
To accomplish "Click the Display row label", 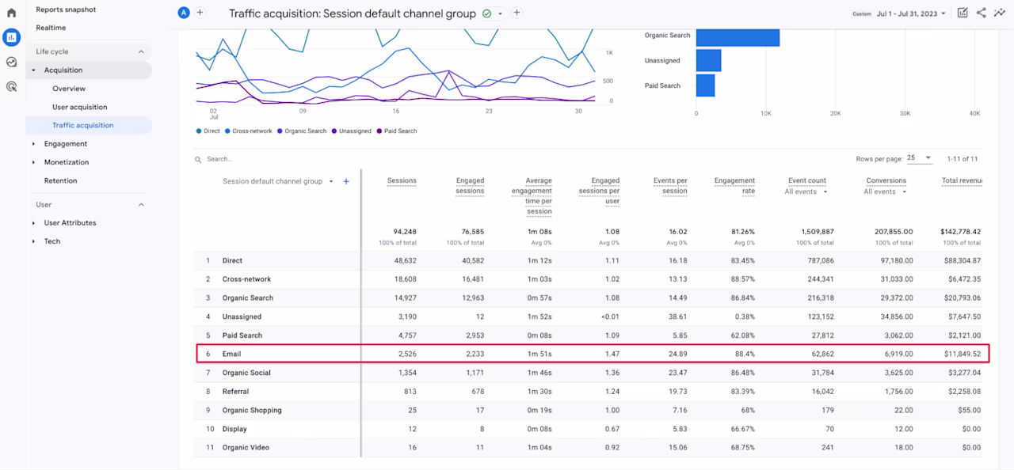I will (x=234, y=429).
